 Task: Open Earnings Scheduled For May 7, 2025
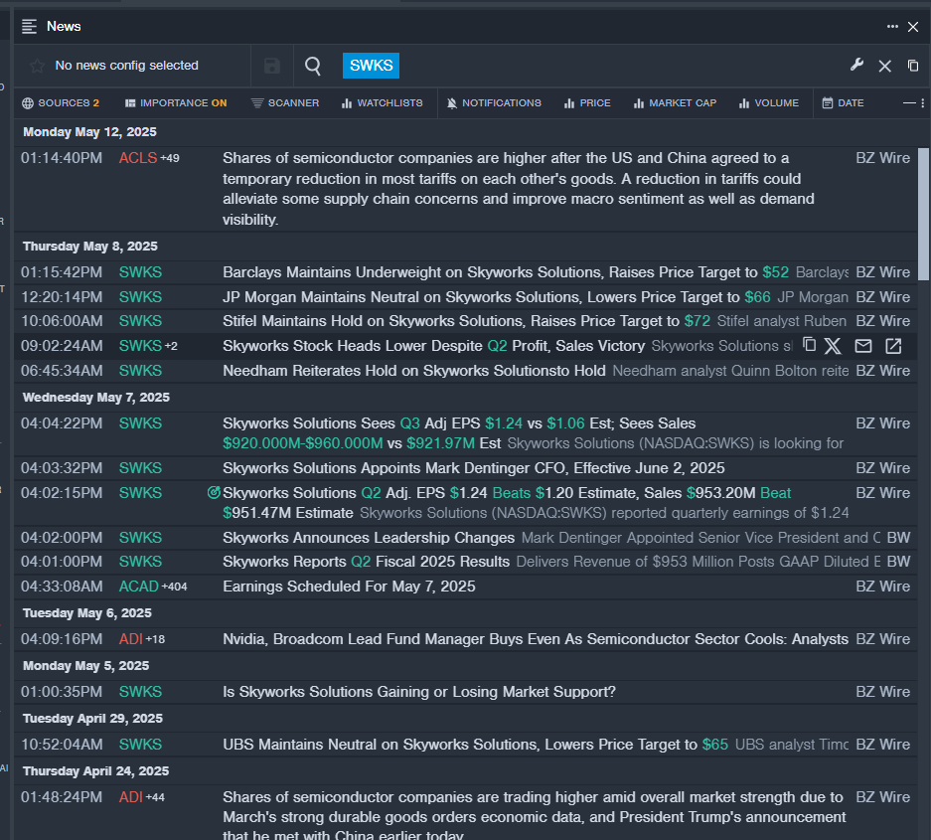point(349,587)
